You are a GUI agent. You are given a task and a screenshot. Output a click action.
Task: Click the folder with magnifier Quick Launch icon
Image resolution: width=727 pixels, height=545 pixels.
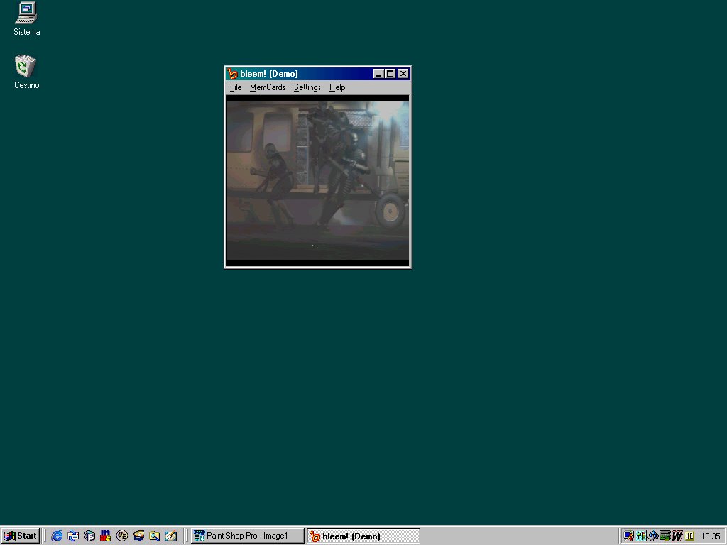point(154,536)
